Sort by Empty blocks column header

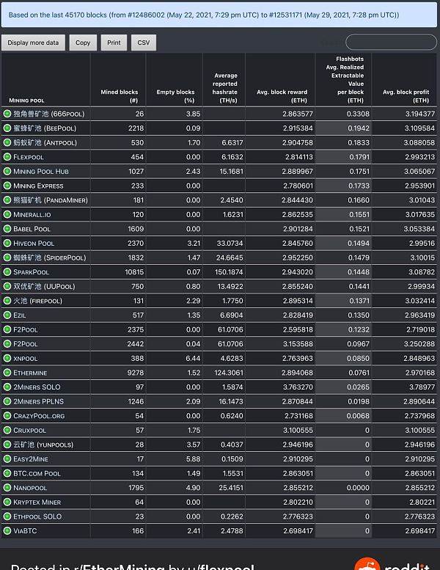[x=175, y=80]
